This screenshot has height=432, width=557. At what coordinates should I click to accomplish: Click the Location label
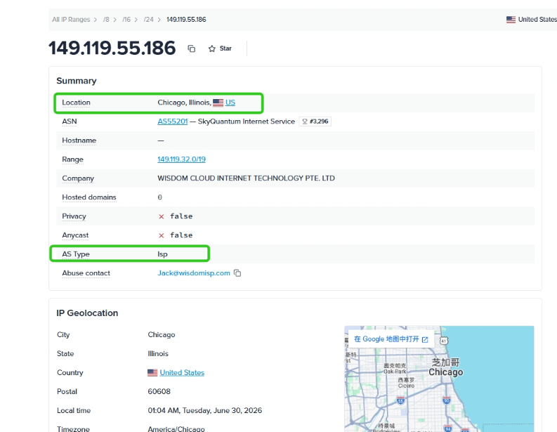tap(76, 103)
